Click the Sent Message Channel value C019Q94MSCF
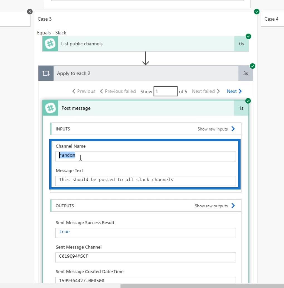 click(x=74, y=256)
